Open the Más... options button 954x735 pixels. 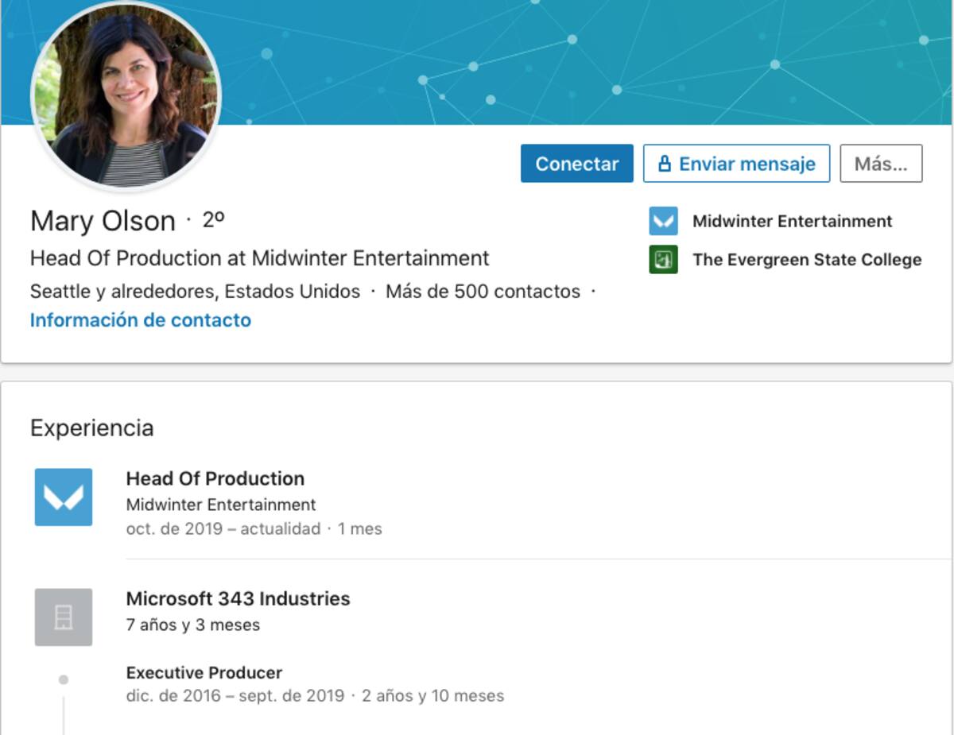coord(881,164)
